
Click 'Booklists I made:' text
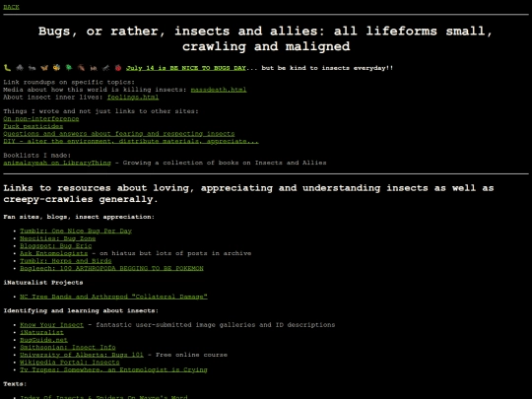click(37, 156)
